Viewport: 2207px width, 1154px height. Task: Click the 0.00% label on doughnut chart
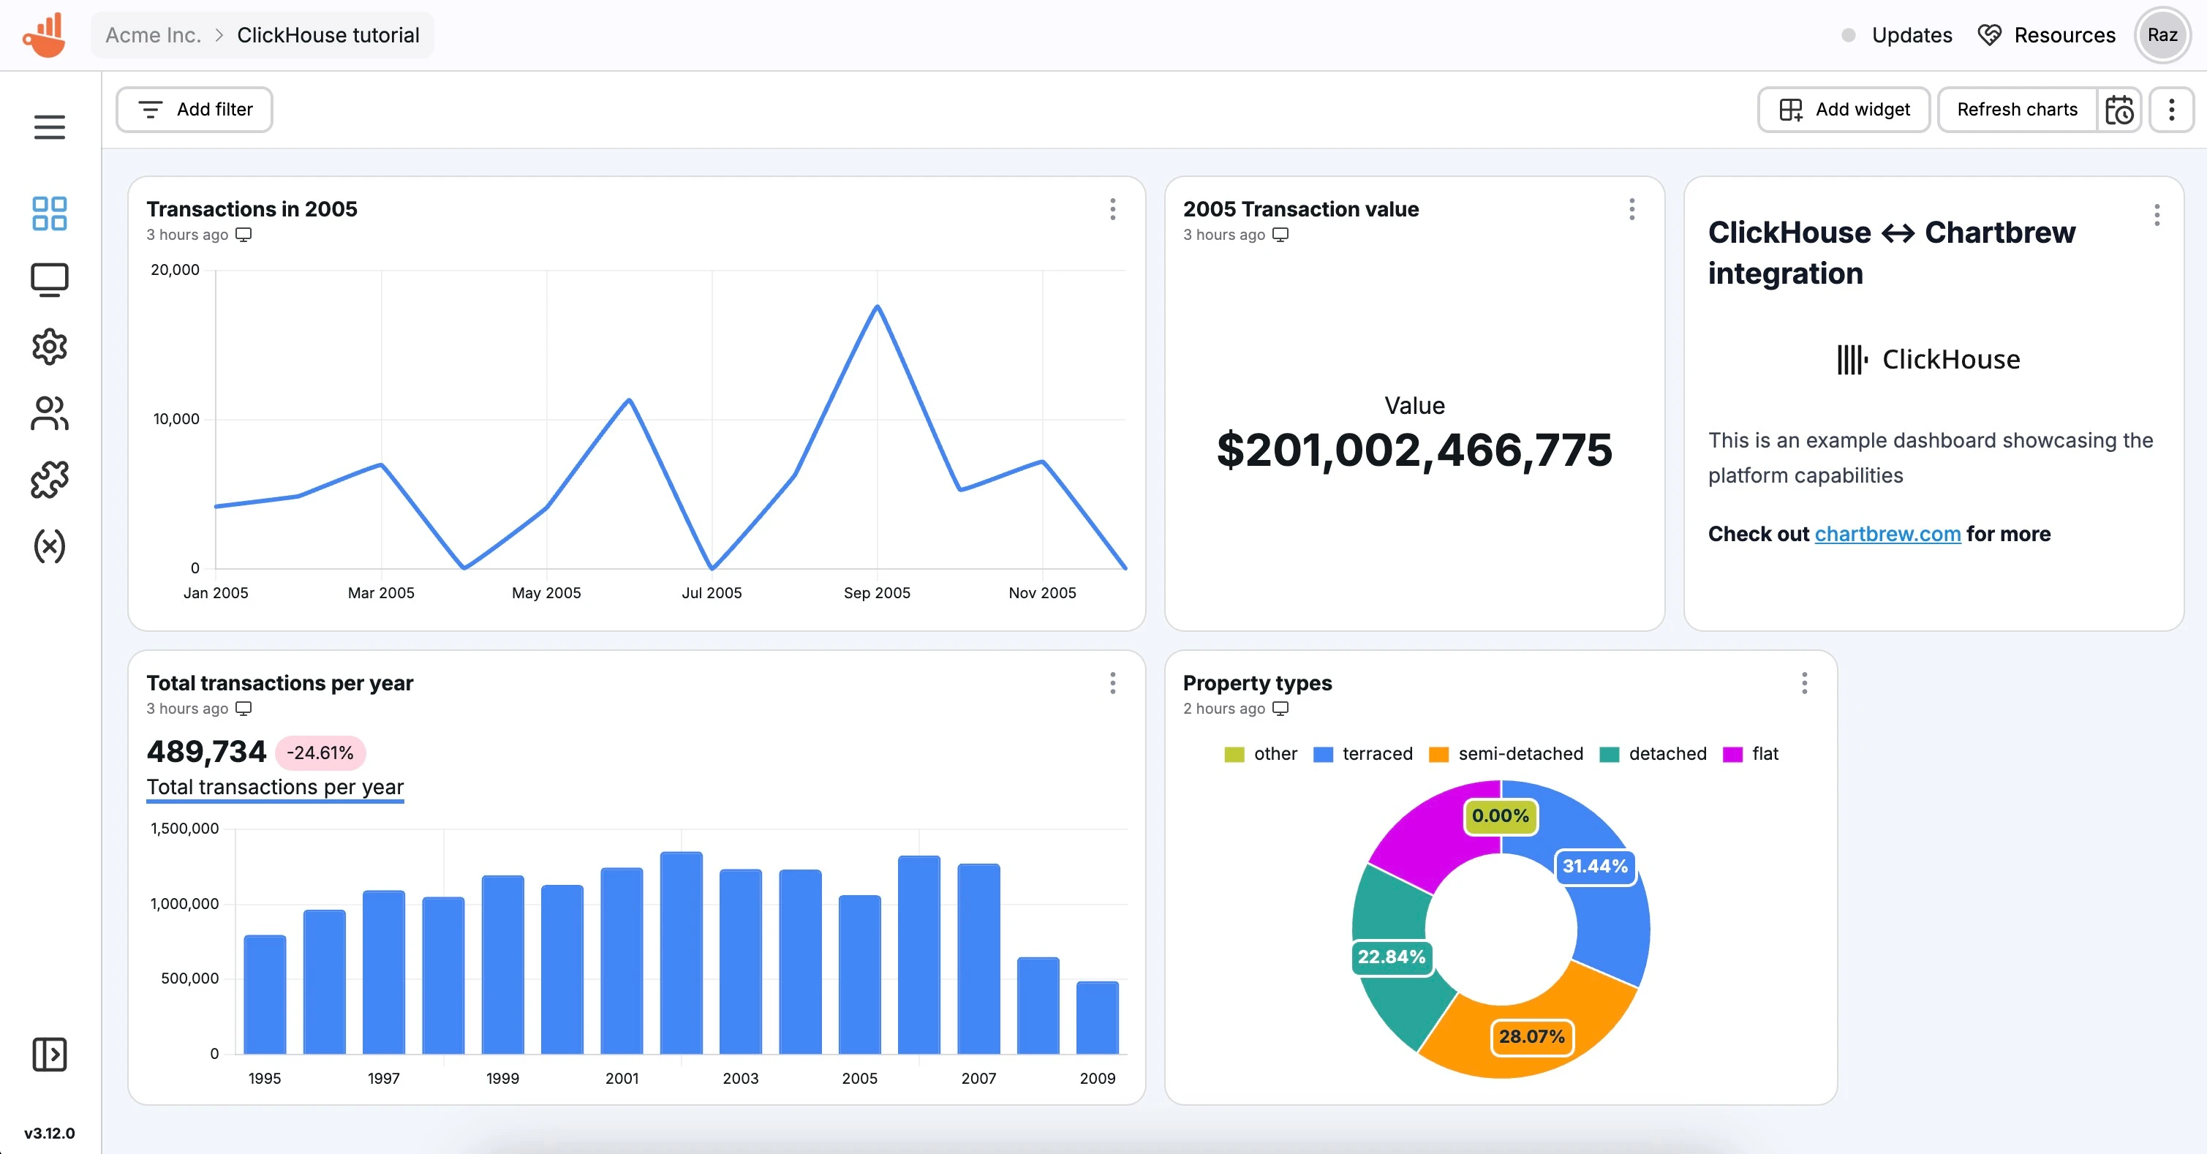click(x=1500, y=815)
